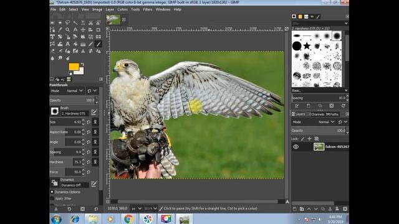
Task: Select the Scissors Select tool
Action: tap(90, 22)
